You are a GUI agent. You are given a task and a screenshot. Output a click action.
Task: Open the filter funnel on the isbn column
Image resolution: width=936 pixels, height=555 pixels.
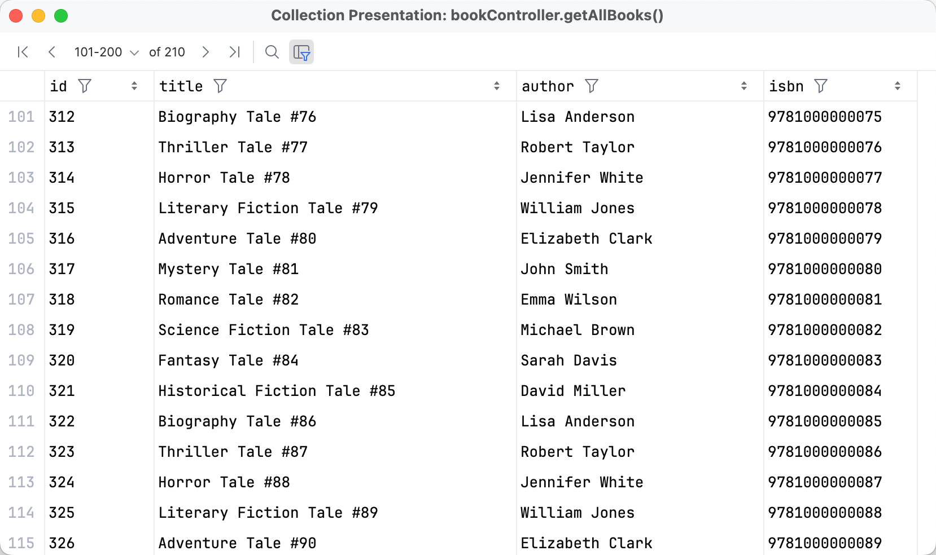click(821, 86)
